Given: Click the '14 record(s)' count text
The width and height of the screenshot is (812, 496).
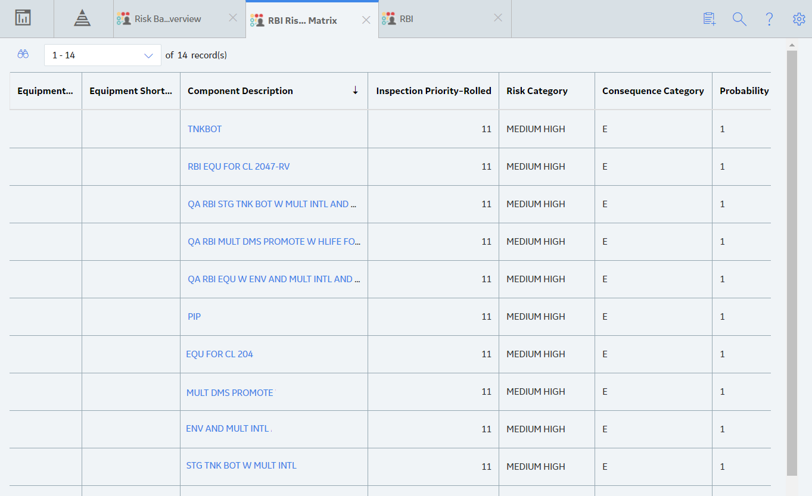Looking at the screenshot, I should coord(202,55).
